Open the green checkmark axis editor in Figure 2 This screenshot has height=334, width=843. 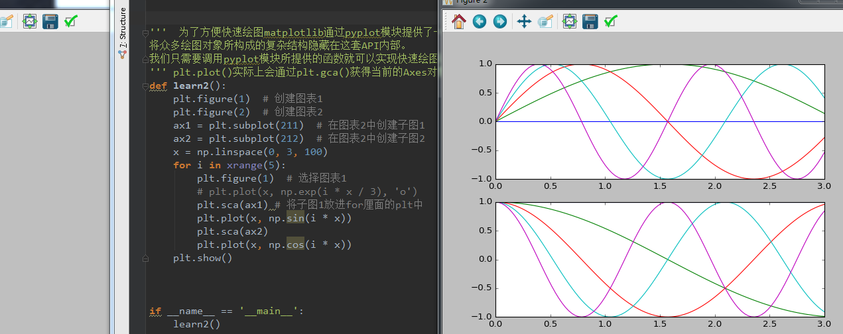click(611, 22)
